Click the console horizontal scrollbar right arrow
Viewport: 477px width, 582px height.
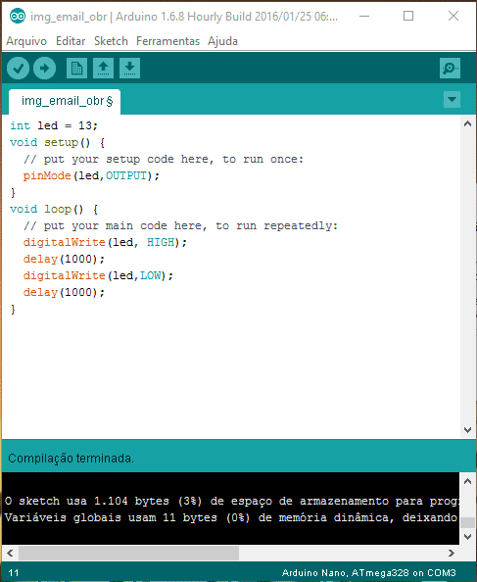452,553
